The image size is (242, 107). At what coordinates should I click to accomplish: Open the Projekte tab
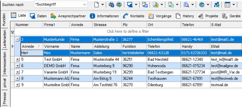point(208,16)
